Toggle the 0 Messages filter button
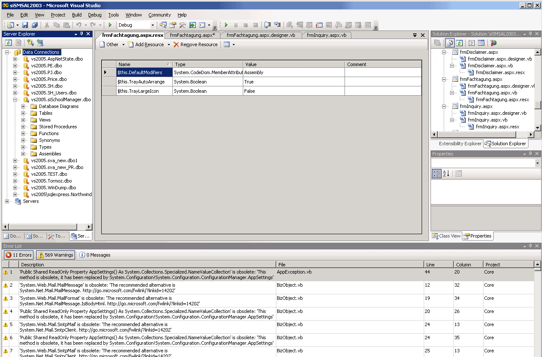The height and width of the screenshot is (357, 542). point(95,255)
